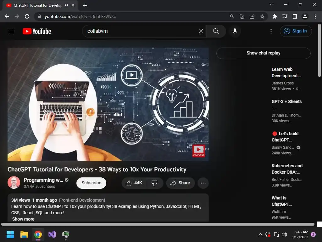
Task: Share this page from address bar
Action: pos(252,16)
